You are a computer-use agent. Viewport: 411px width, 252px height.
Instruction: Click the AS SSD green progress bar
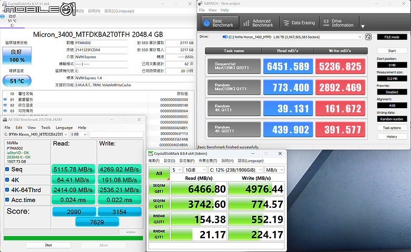pyautogui.click(x=73, y=238)
